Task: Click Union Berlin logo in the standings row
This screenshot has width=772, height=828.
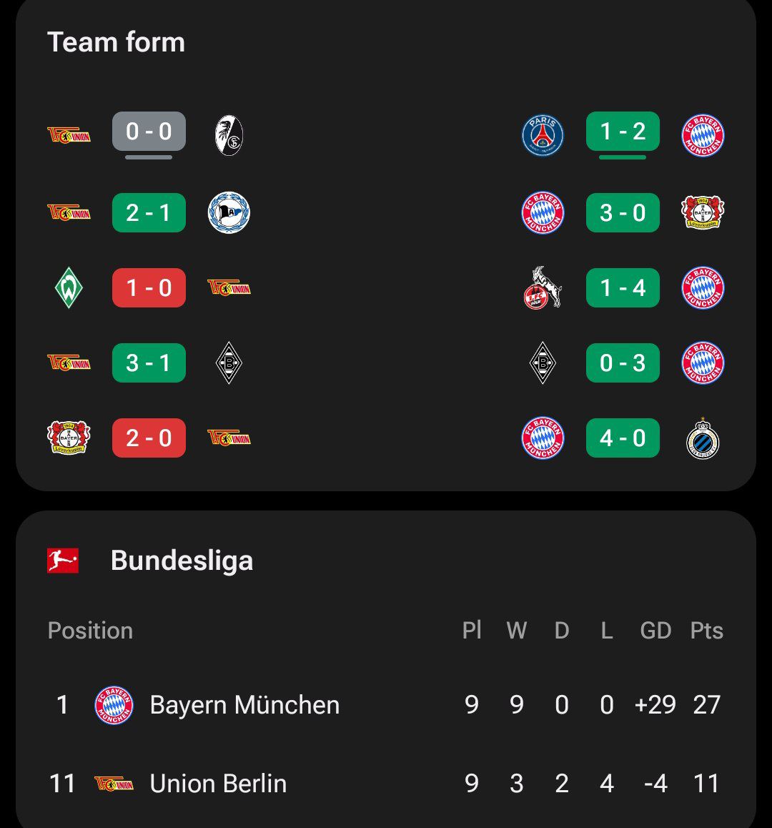Action: [x=114, y=784]
